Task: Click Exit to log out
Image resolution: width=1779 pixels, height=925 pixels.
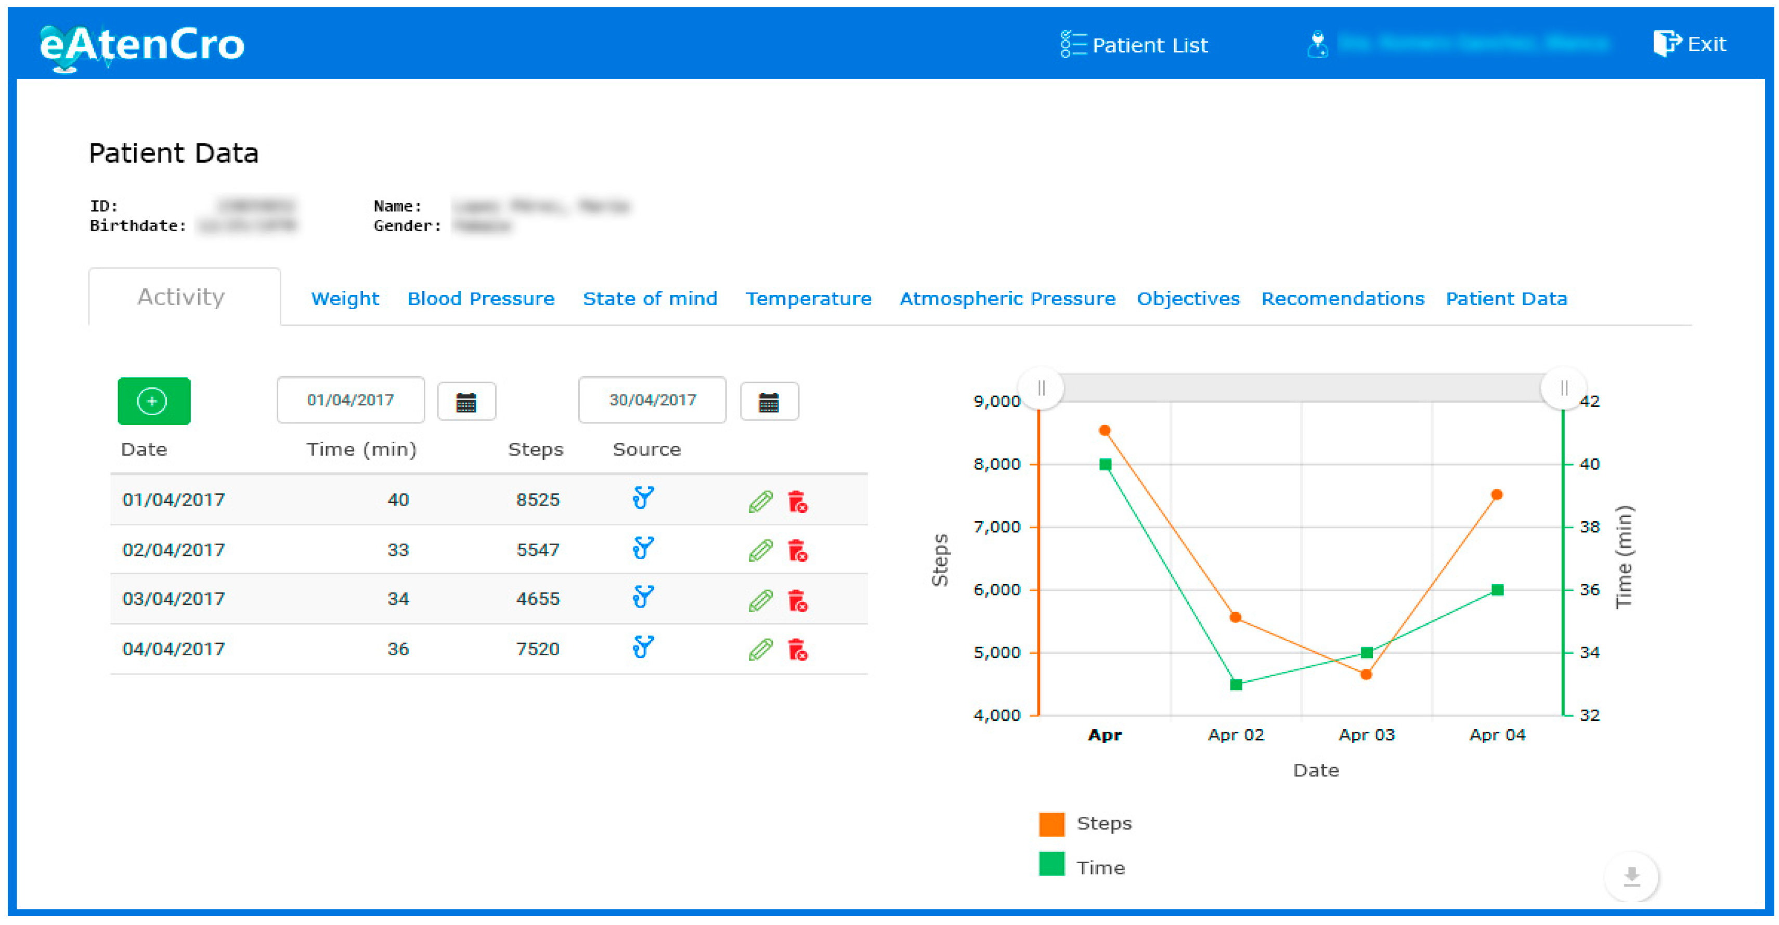Action: pos(1690,44)
